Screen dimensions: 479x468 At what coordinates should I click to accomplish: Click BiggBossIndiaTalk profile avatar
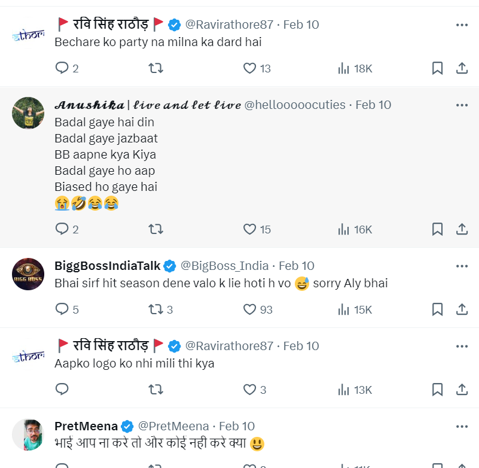[x=28, y=275]
